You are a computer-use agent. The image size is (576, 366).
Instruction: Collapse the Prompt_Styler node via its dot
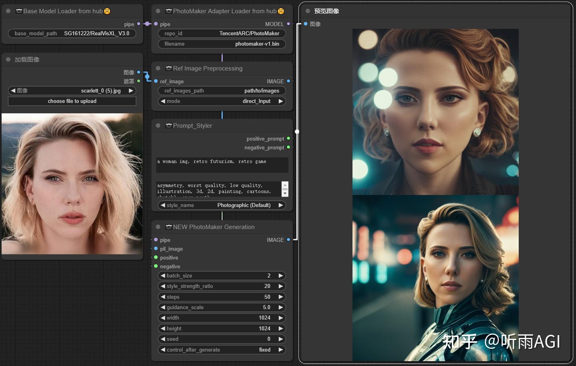pyautogui.click(x=158, y=126)
